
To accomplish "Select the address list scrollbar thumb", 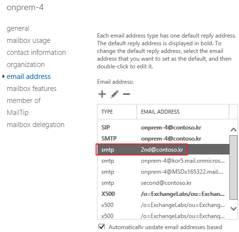I will (x=233, y=168).
